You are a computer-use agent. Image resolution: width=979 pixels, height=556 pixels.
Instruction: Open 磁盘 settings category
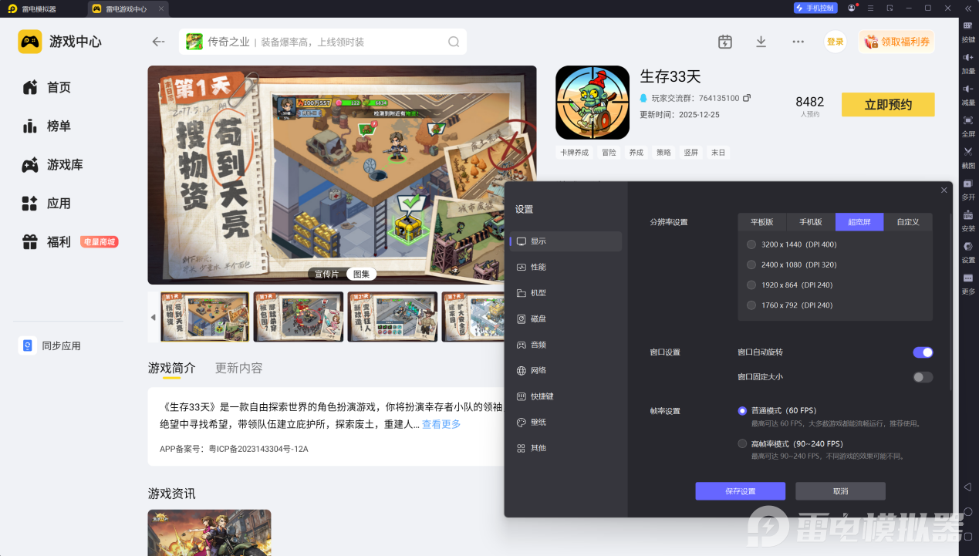[565, 318]
